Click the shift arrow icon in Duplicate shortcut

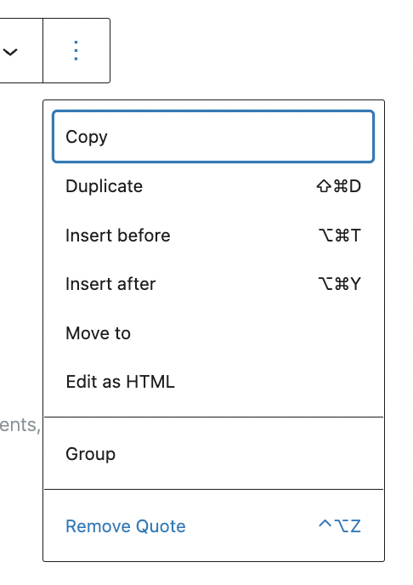pyautogui.click(x=324, y=186)
